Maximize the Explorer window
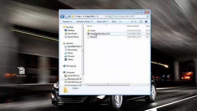Viewport: 197px width, 111px height. coord(142,12)
